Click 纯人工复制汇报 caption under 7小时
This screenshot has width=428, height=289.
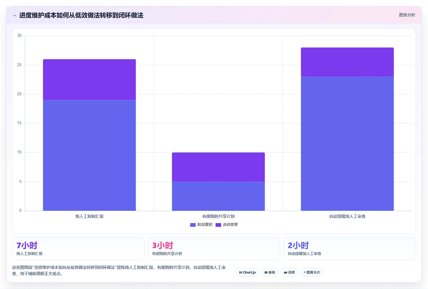click(29, 254)
